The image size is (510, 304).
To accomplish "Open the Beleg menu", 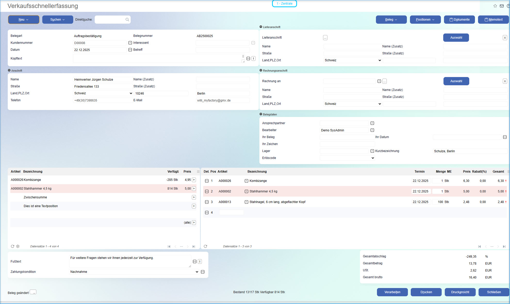I will [391, 20].
